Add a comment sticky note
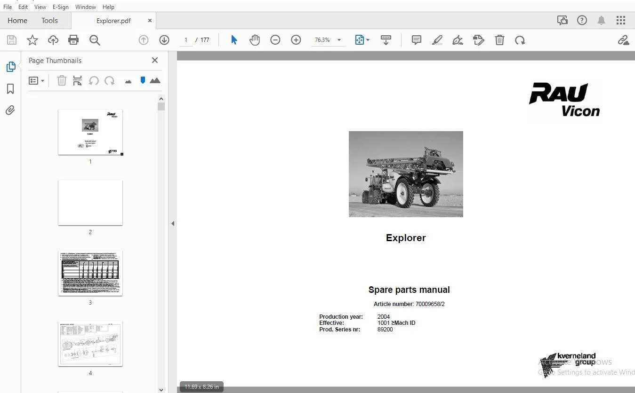 [417, 40]
